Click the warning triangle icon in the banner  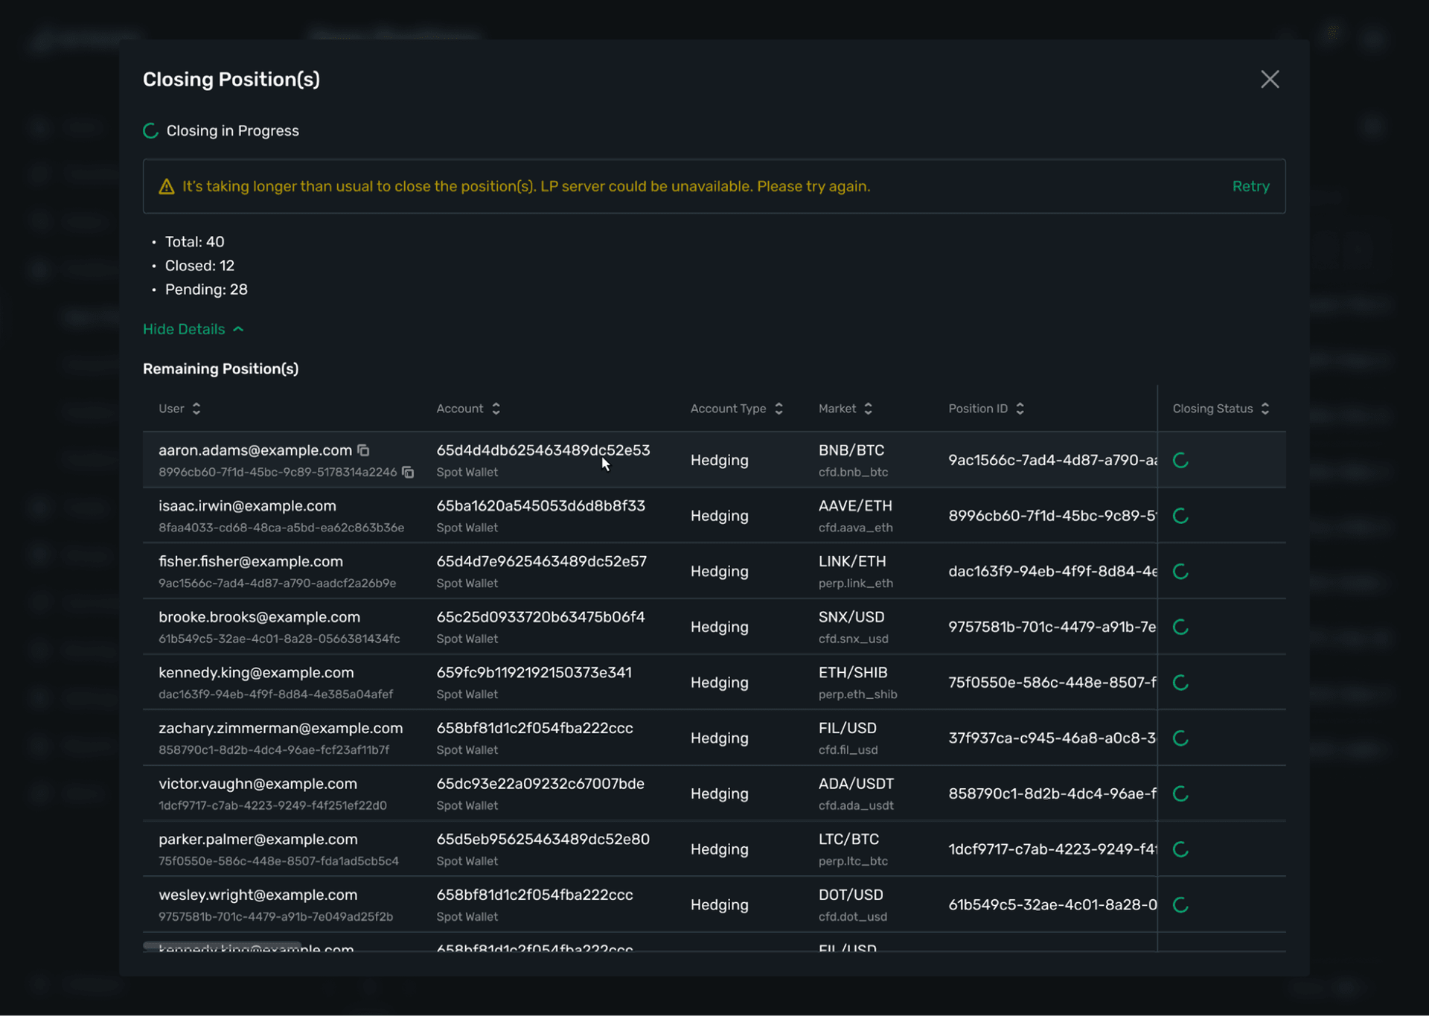[x=167, y=187]
